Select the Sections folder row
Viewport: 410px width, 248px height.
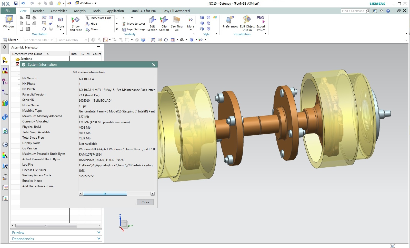tap(26, 59)
